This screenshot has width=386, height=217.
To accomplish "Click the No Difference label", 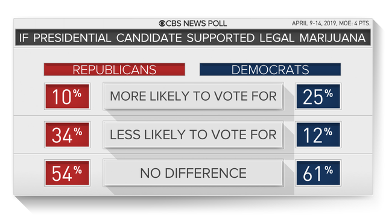I will click(x=193, y=173).
